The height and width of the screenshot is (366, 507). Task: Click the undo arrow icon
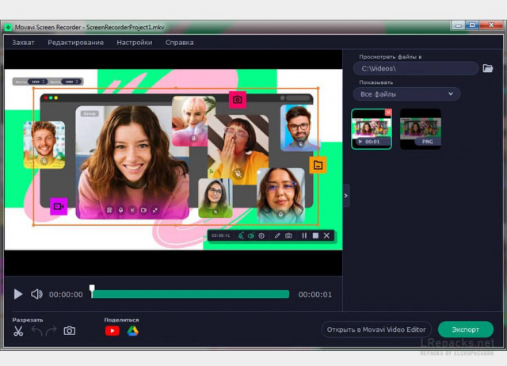pos(36,331)
